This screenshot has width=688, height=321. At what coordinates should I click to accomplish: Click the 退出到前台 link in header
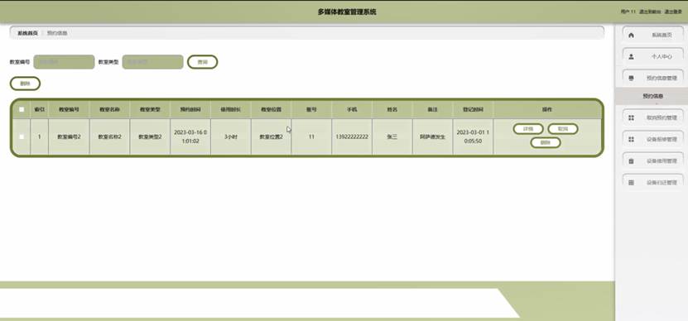650,12
